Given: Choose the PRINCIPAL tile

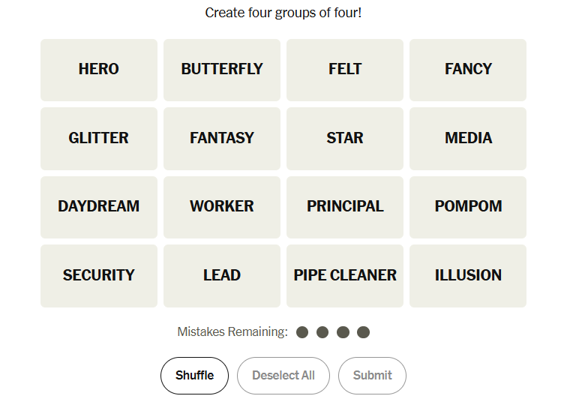Looking at the screenshot, I should coord(345,207).
